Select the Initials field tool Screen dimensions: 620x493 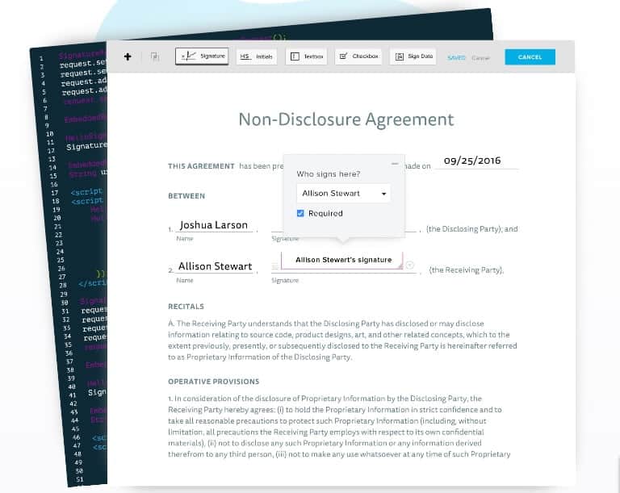(257, 56)
